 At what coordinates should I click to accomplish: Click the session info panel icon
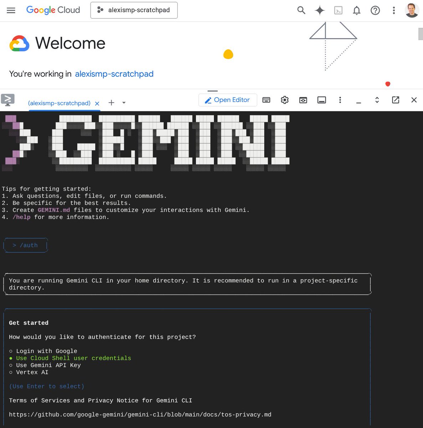pyautogui.click(x=322, y=100)
